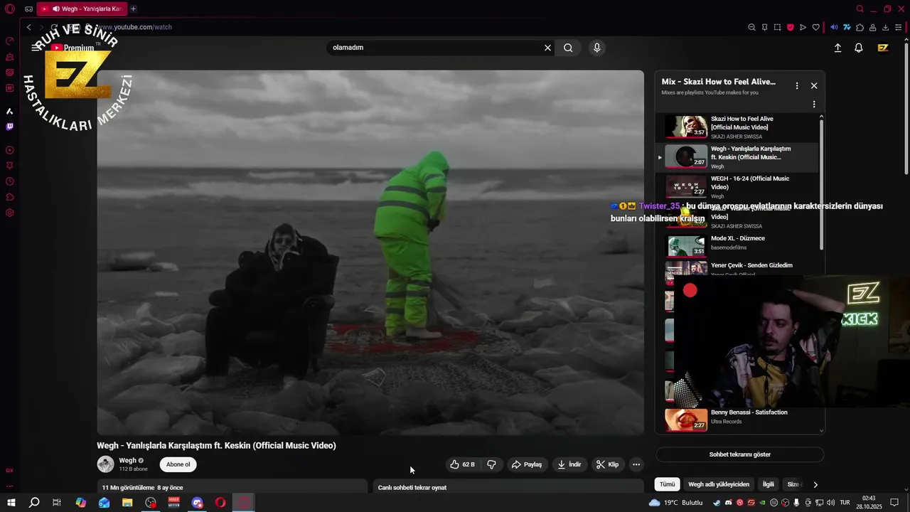
Task: Like the video with the thumbs-up 62 B button
Action: (462, 464)
